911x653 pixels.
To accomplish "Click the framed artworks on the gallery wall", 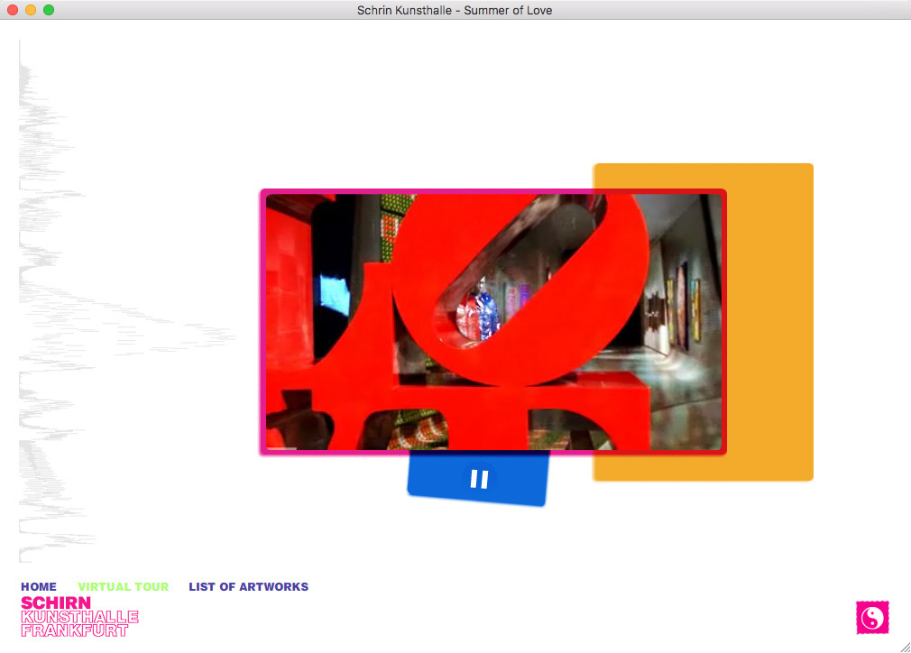I will [686, 307].
